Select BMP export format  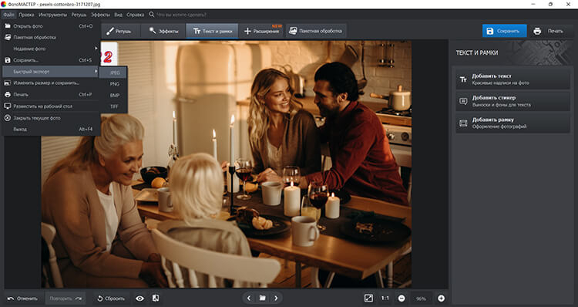click(x=113, y=95)
